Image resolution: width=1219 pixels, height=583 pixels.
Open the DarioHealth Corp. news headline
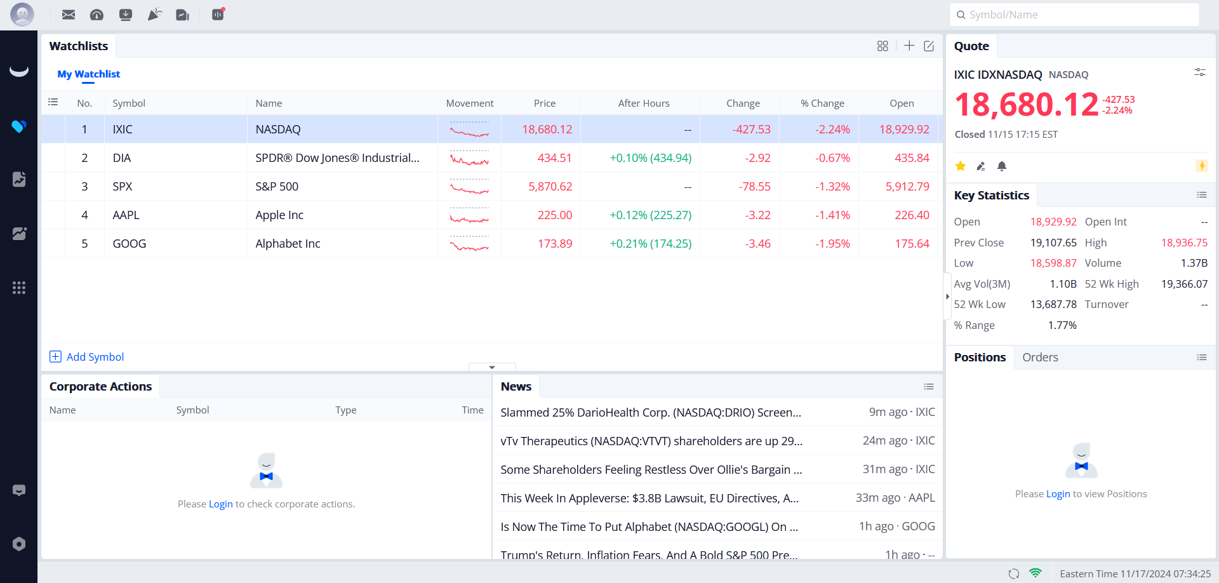tap(651, 412)
